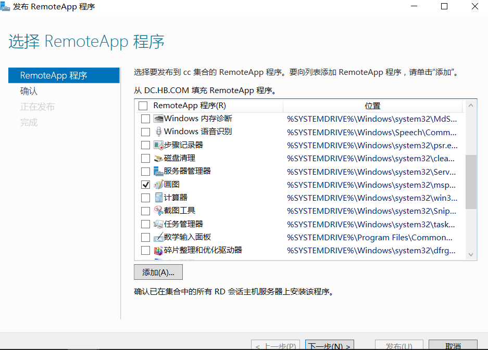Enable the 步骤记录器 checkbox

tap(145, 145)
